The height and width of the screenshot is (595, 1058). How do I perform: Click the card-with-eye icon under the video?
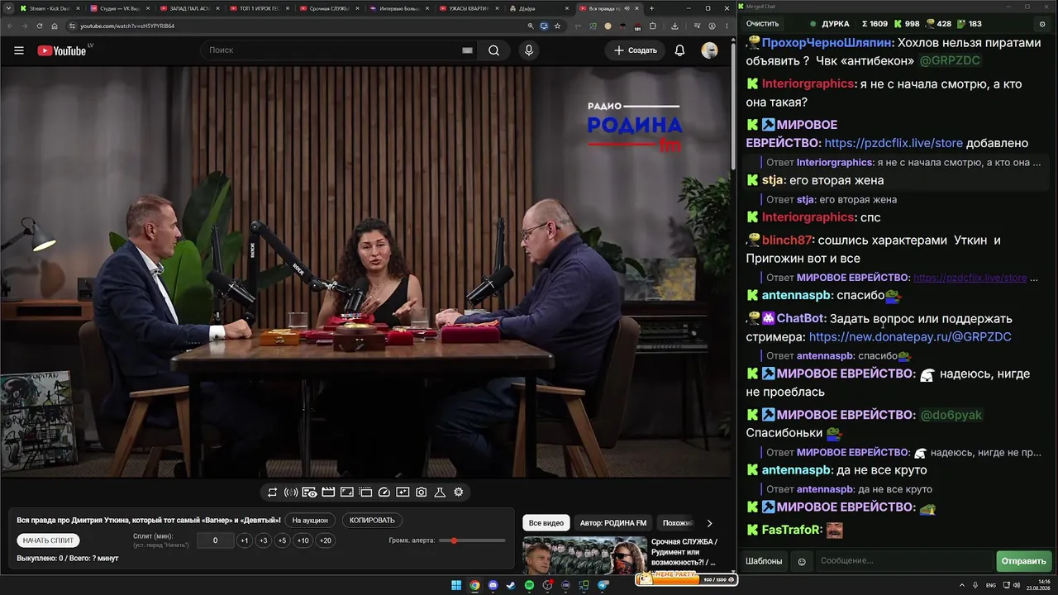tap(309, 492)
